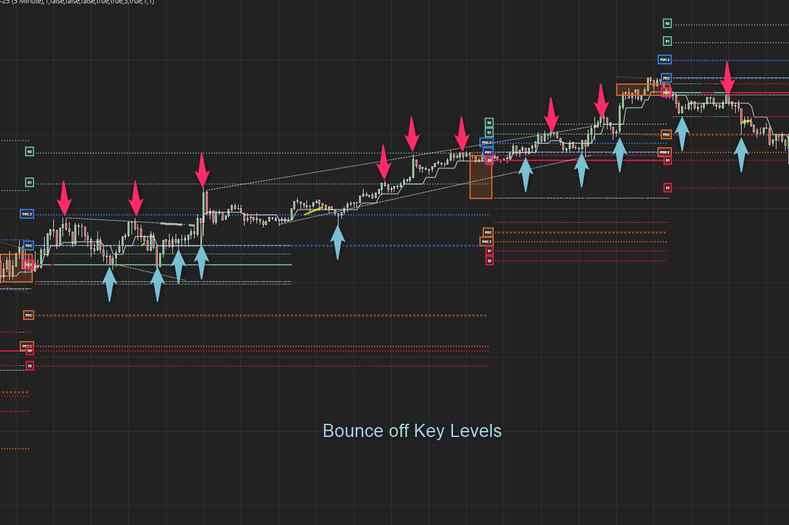Click the leftmost green R1 level label
789x525 pixels.
click(x=29, y=182)
